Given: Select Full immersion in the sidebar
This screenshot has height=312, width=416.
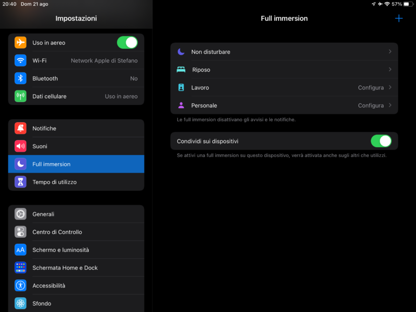Looking at the screenshot, I should tap(76, 164).
